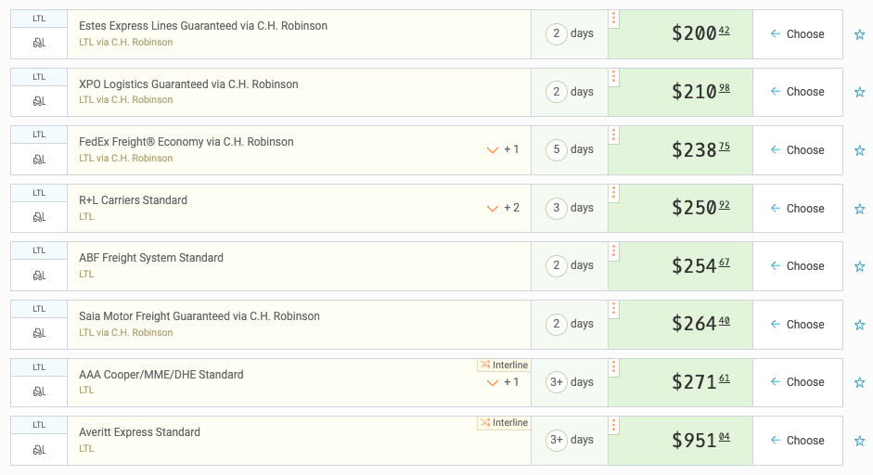Choose the R+L Carriers $250.92 quote
Viewport: 873px width, 475px height.
[797, 208]
